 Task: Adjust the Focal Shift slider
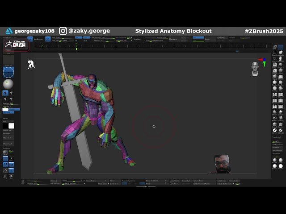[x=63, y=37]
